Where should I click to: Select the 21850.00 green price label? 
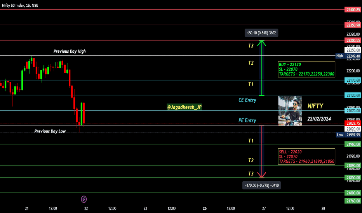pos(353,177)
